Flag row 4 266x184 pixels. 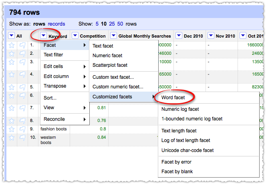22,74
